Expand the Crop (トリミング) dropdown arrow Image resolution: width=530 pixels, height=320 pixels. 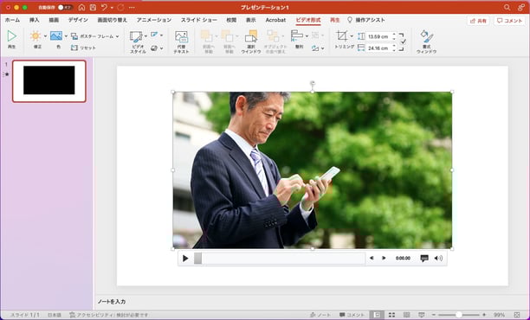[352, 35]
